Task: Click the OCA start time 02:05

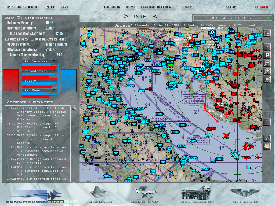Action: pyautogui.click(x=59, y=34)
